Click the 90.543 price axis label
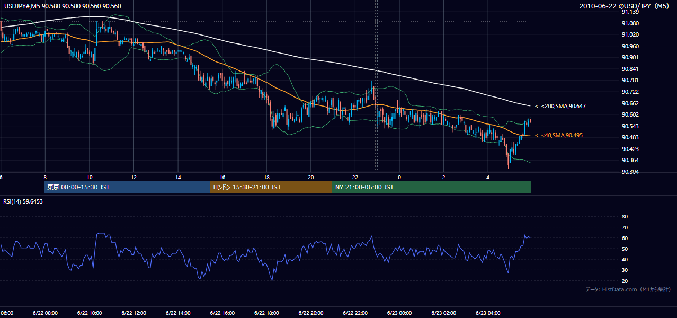677x318 pixels. tap(630, 126)
